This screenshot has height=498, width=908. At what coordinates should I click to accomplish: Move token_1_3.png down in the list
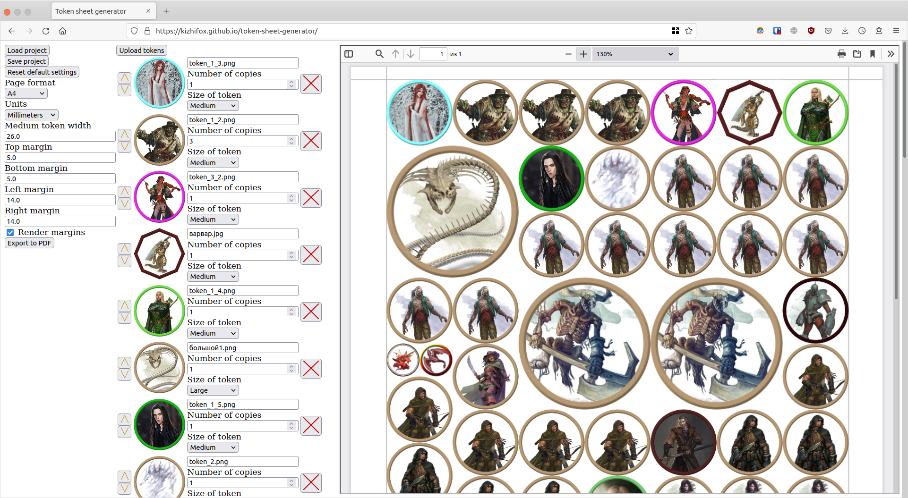(x=124, y=90)
